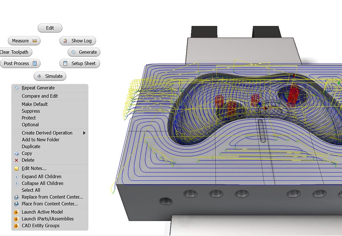This screenshot has width=342, height=236.
Task: Choose Replace from Content Center
Action: pyautogui.click(x=52, y=197)
